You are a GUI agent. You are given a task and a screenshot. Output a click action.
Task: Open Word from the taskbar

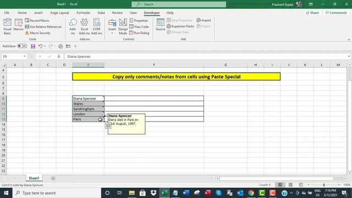coord(186,193)
